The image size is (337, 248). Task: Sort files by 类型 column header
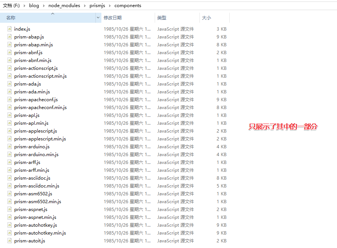(177, 18)
